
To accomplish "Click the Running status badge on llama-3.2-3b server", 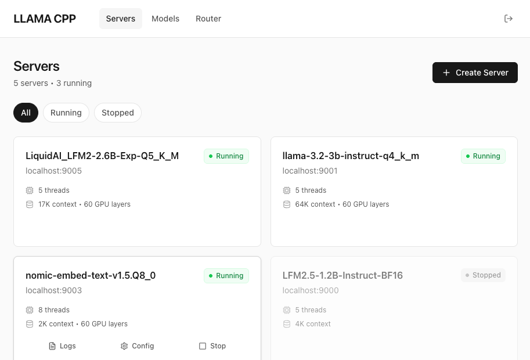I will [x=483, y=156].
